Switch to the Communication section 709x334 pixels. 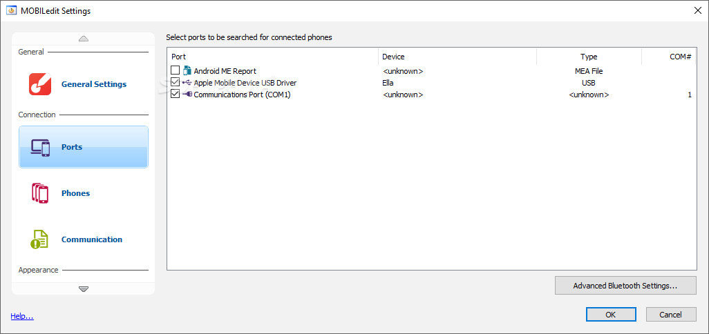pos(92,239)
